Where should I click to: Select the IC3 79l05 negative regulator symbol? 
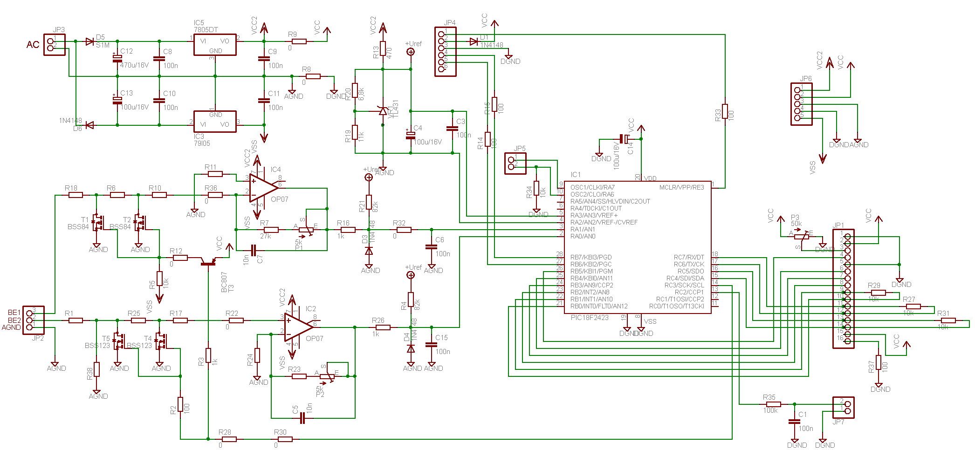[x=215, y=122]
